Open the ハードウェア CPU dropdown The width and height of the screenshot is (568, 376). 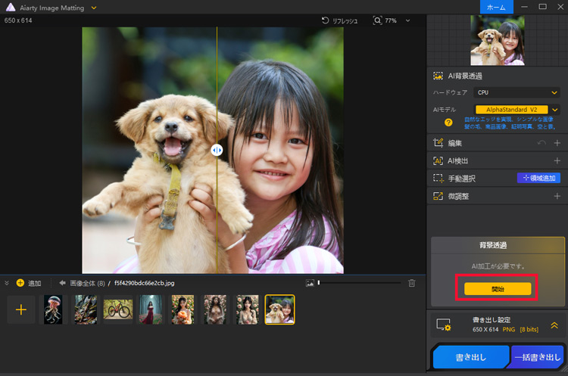point(517,92)
